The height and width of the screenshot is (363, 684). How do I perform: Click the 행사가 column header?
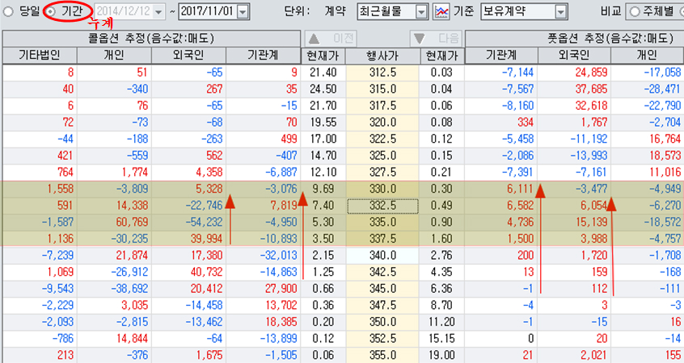point(382,55)
